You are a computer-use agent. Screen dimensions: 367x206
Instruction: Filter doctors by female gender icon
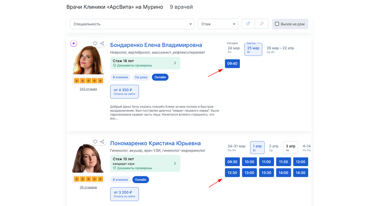click(x=261, y=24)
